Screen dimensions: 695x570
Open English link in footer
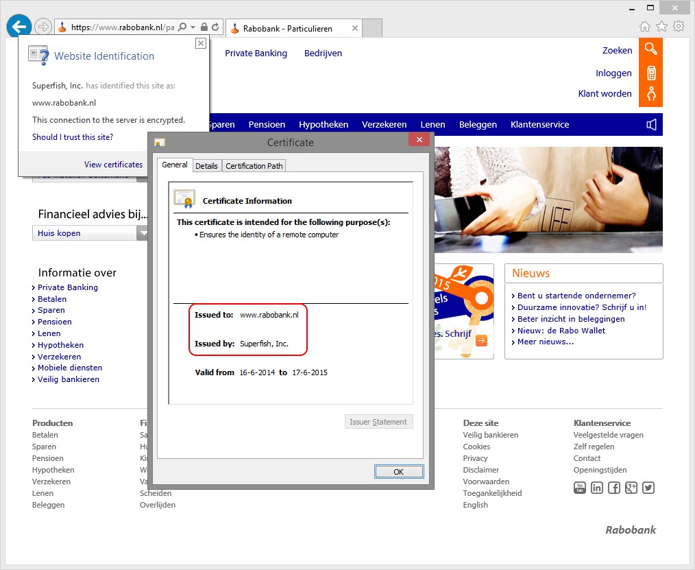475,505
